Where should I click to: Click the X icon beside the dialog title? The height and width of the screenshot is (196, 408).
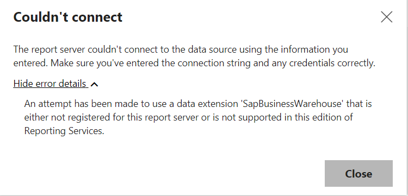coord(386,17)
